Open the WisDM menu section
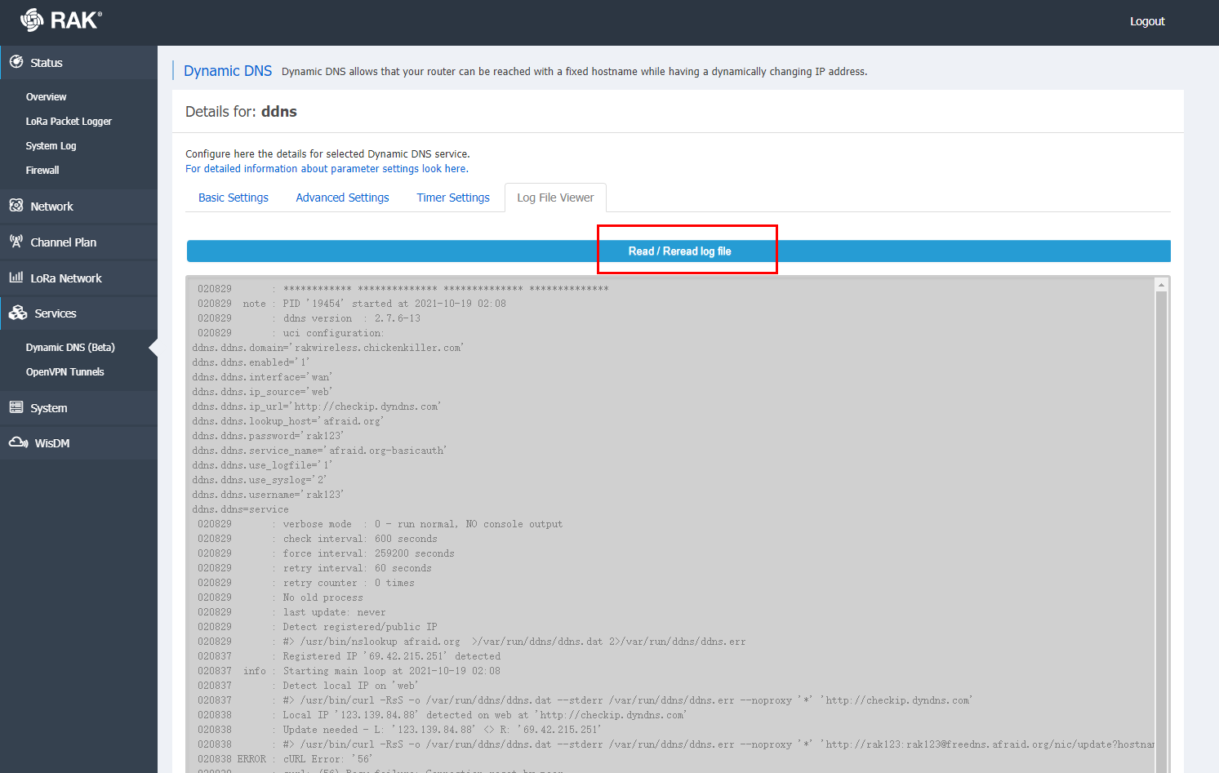The image size is (1219, 773). point(78,443)
